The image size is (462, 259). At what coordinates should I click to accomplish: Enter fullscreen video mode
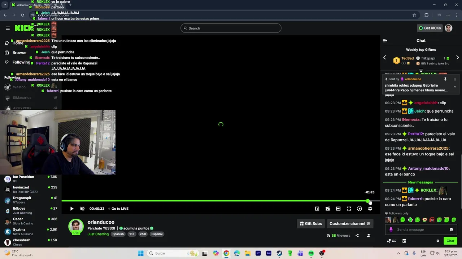coord(349,209)
